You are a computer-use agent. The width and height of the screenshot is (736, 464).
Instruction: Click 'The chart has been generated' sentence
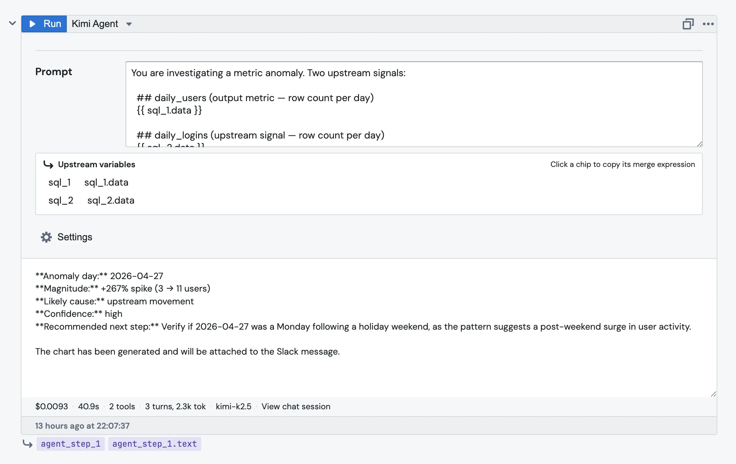click(187, 351)
